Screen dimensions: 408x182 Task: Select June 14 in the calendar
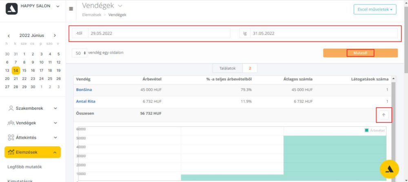coord(16,70)
